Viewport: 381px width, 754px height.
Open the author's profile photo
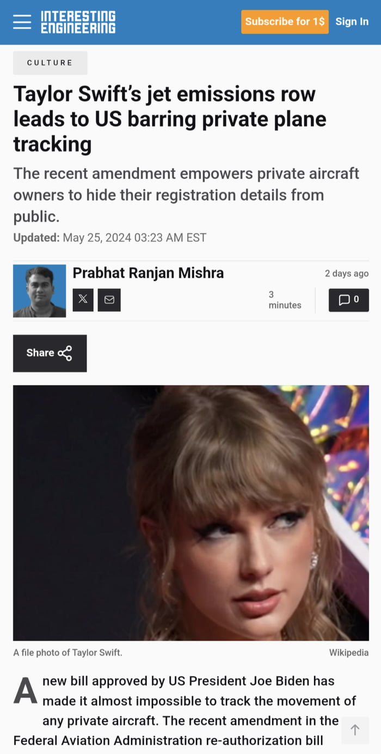[39, 291]
